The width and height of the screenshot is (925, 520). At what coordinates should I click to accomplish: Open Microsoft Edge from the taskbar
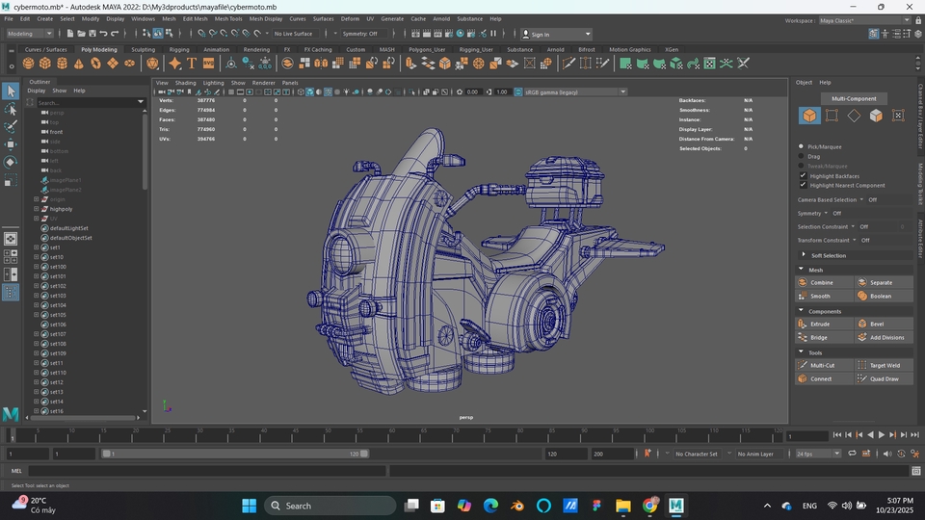490,506
